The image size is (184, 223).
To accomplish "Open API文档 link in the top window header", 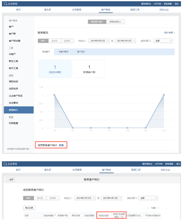I will point(158,4).
